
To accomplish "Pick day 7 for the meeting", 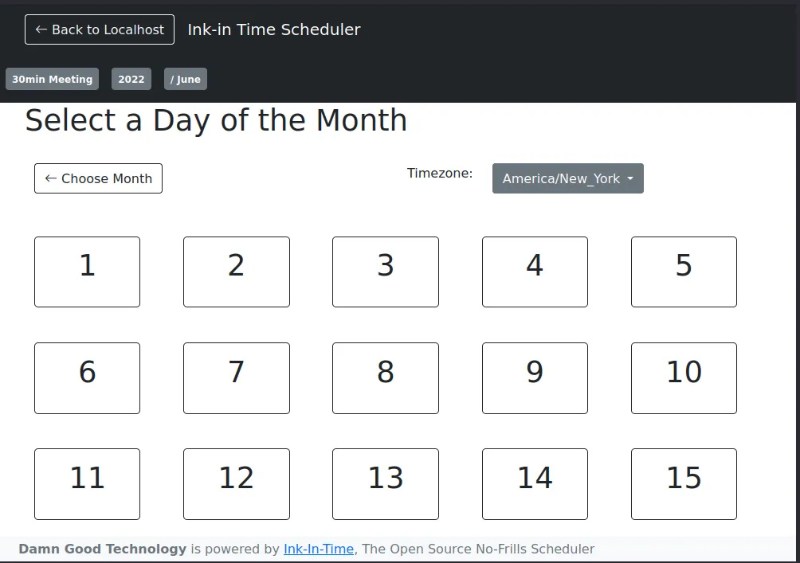I will (x=236, y=377).
